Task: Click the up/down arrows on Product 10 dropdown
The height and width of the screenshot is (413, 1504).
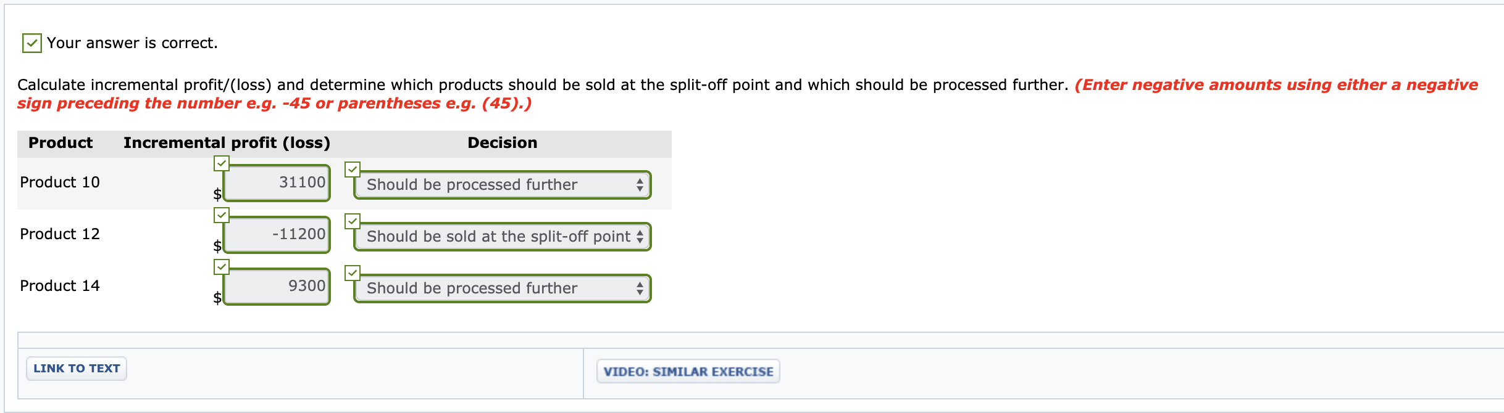Action: pyautogui.click(x=640, y=184)
